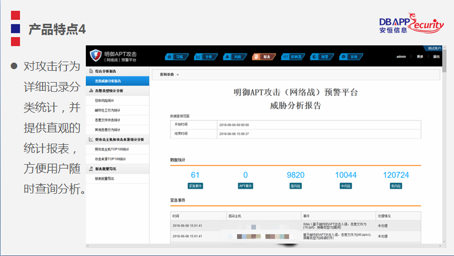Click the clock icon on 配置 tab
The height and width of the screenshot is (256, 454).
click(x=315, y=57)
